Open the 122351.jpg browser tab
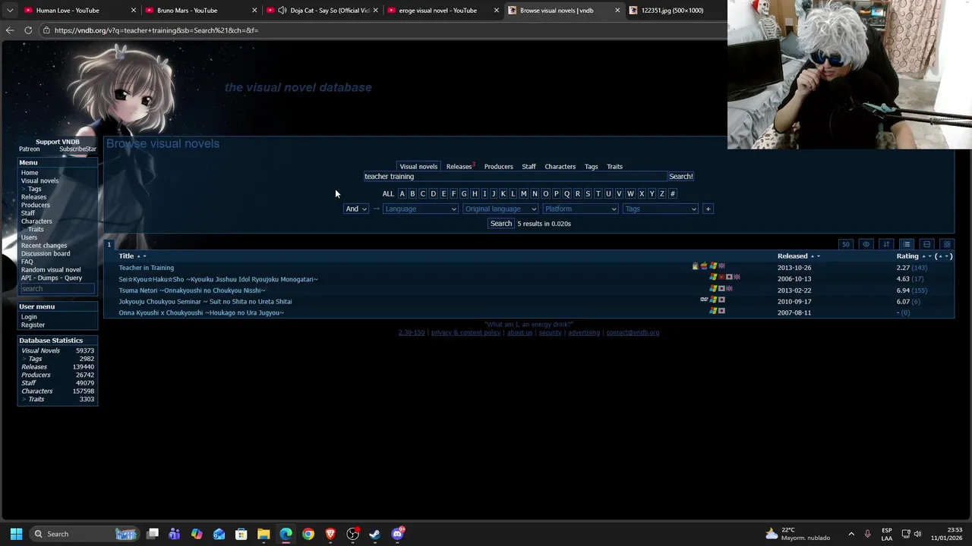The width and height of the screenshot is (972, 546). coord(673,11)
